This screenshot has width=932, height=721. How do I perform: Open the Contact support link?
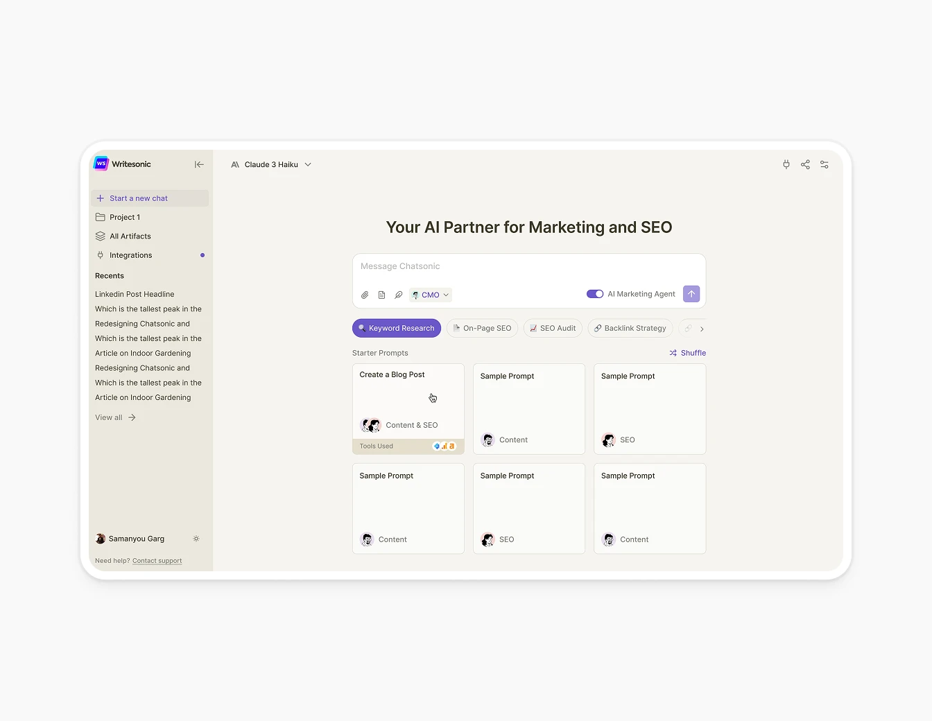(x=157, y=560)
